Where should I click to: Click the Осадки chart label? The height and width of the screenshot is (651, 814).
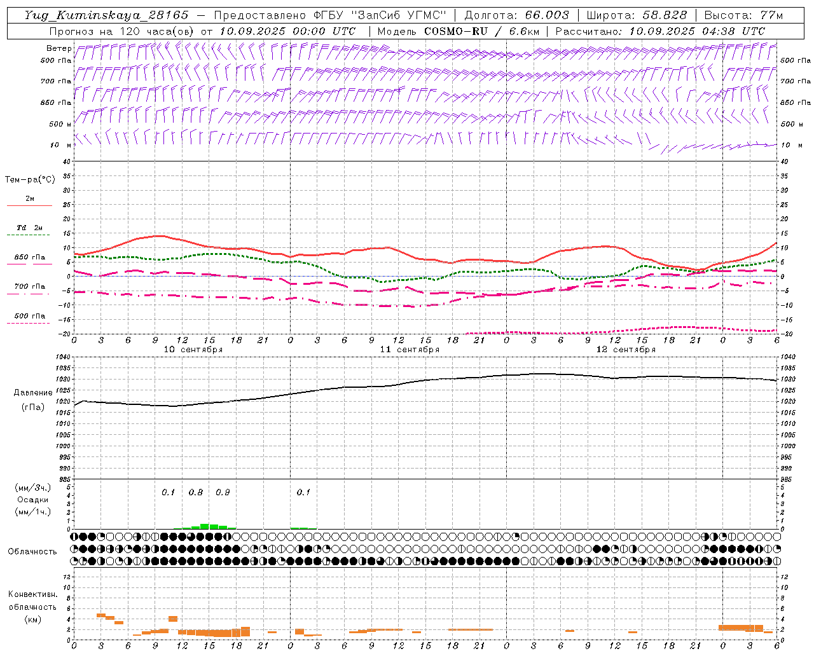(x=33, y=500)
